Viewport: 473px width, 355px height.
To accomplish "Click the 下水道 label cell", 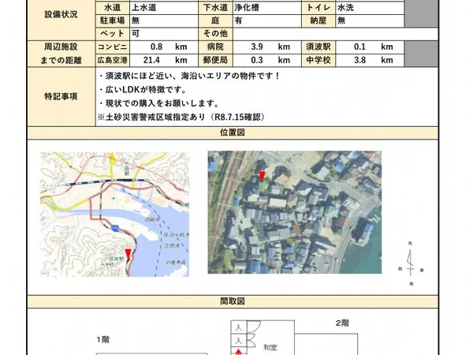I will point(215,8).
